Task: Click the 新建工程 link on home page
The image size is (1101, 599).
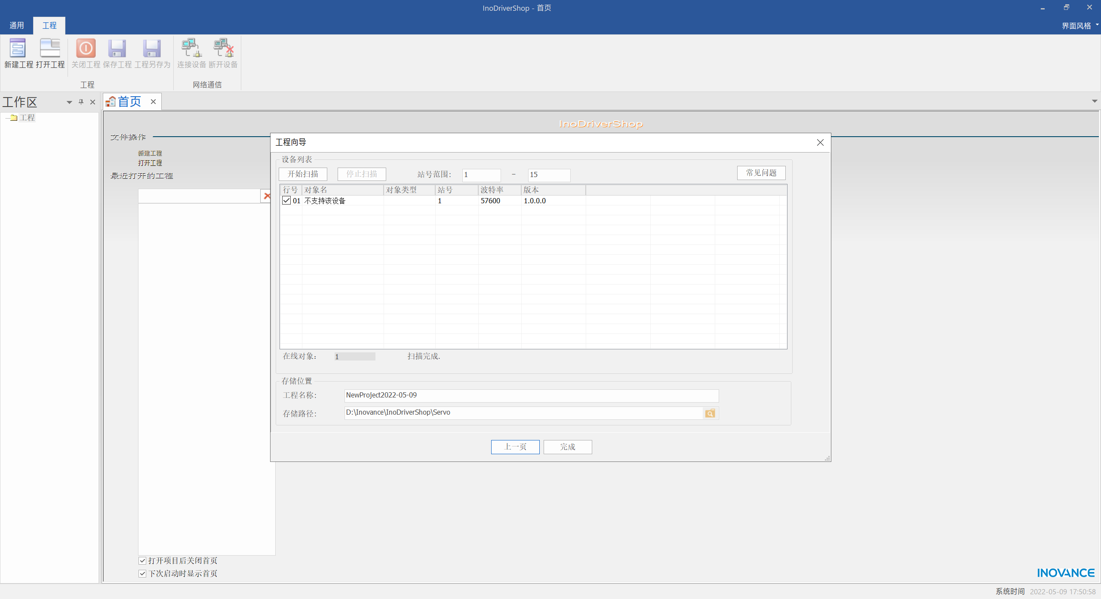Action: coord(150,153)
